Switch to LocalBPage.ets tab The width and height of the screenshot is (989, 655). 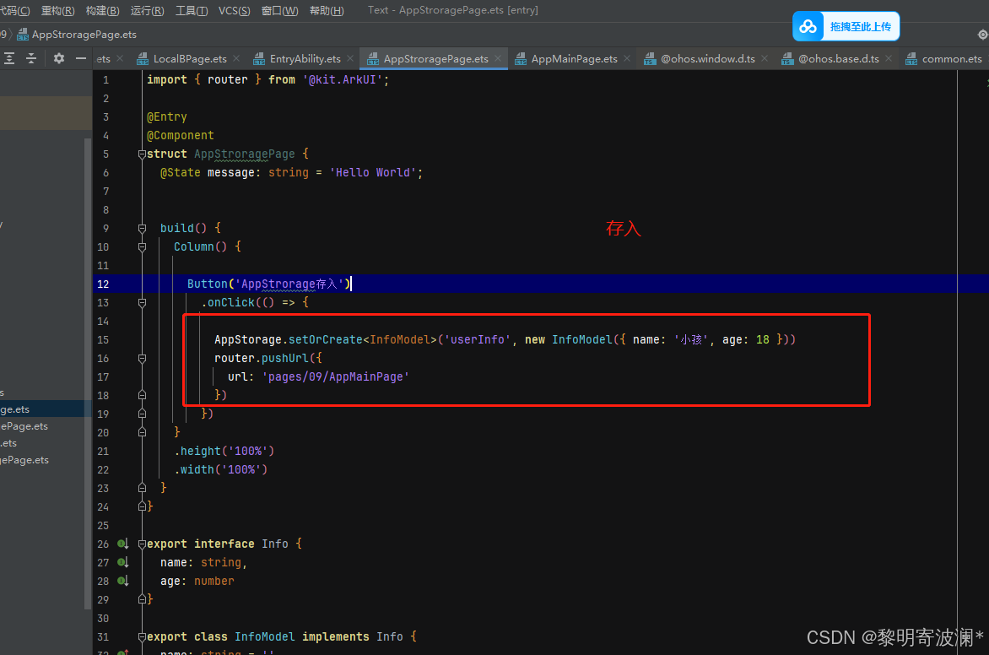pos(189,59)
